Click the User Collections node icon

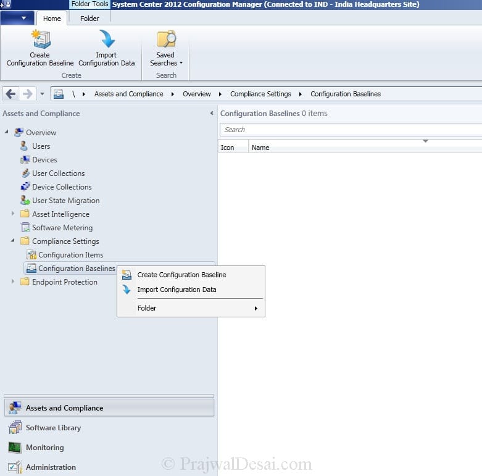[25, 173]
